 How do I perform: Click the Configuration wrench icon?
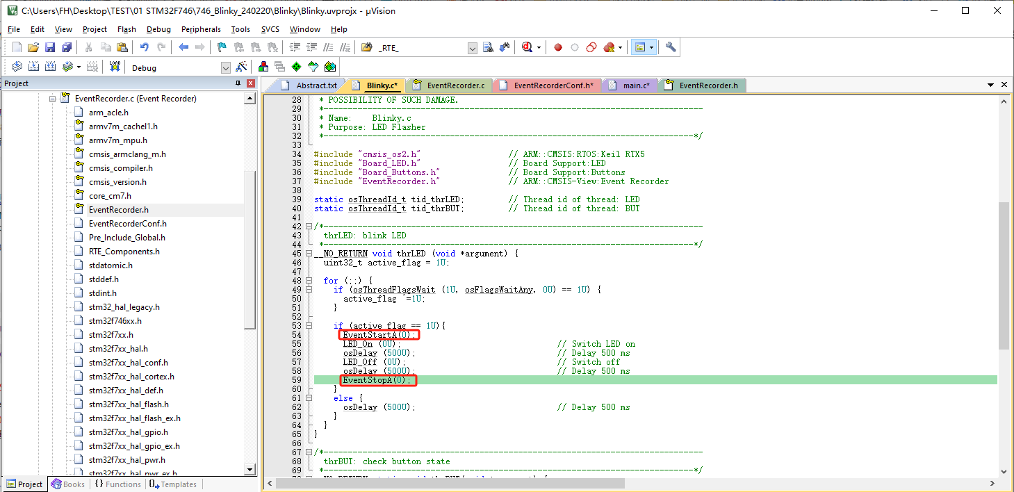click(x=670, y=47)
